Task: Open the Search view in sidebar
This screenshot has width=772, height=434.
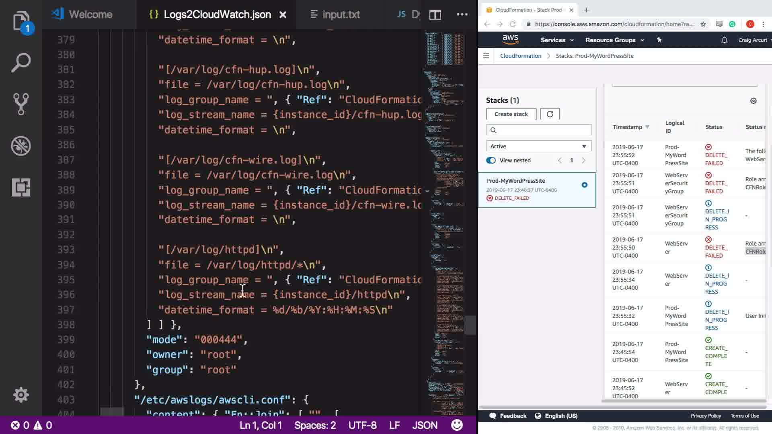Action: tap(21, 63)
